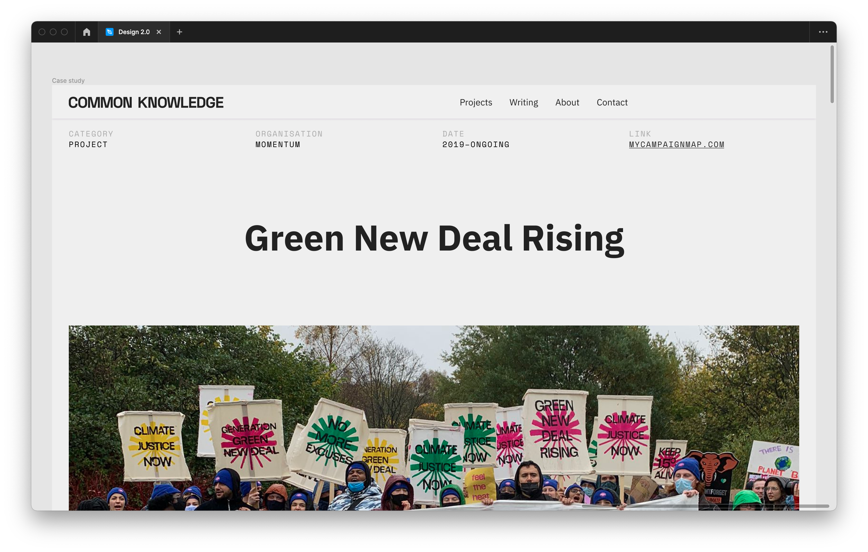The image size is (868, 552).
Task: Close the Design 2.0 tab
Action: coord(159,32)
